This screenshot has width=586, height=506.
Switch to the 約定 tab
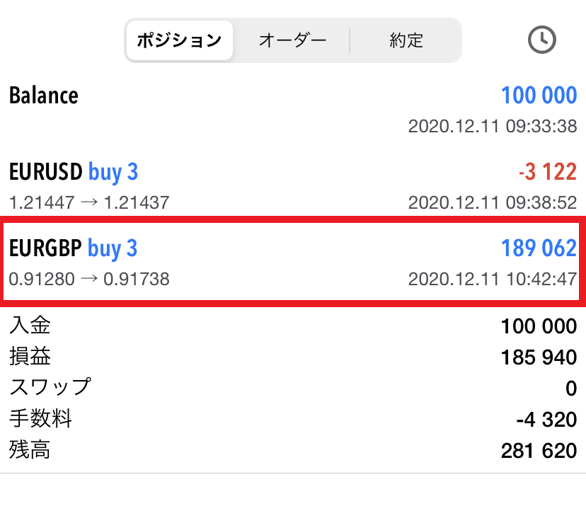click(406, 40)
